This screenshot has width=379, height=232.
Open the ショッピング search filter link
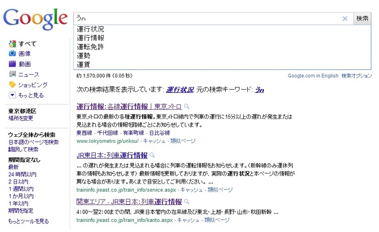(x=33, y=85)
